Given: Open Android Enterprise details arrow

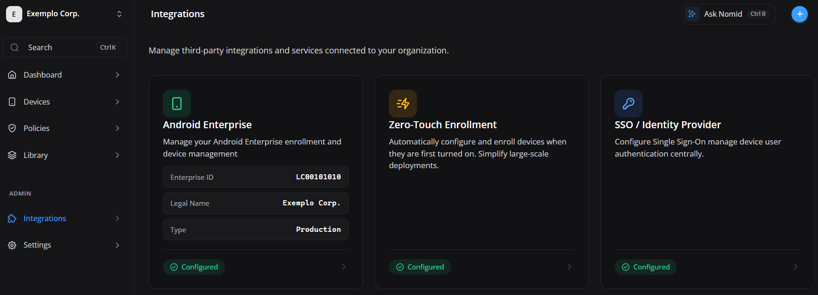Looking at the screenshot, I should click(344, 267).
